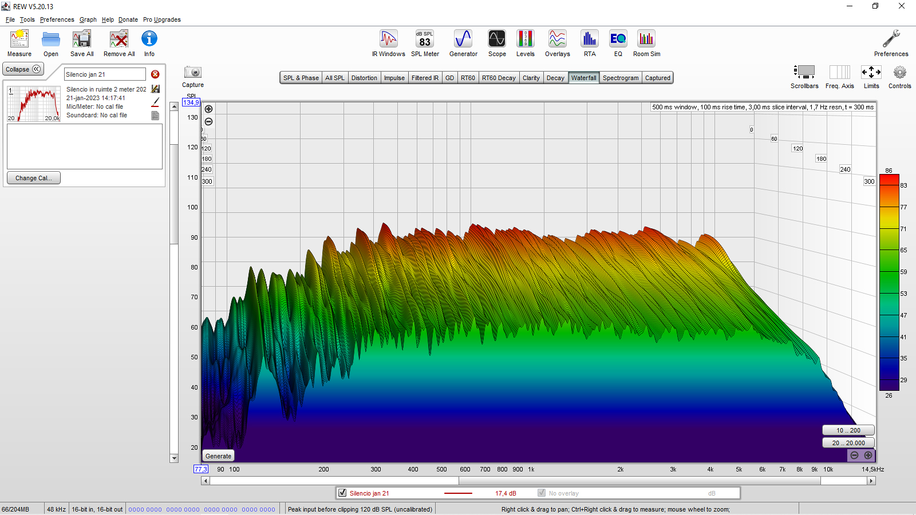
Task: Toggle the No overlay checkbox
Action: click(542, 493)
